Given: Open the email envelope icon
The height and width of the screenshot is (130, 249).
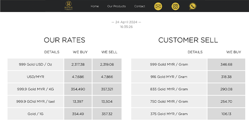Looking at the screenshot, I should (x=158, y=6).
